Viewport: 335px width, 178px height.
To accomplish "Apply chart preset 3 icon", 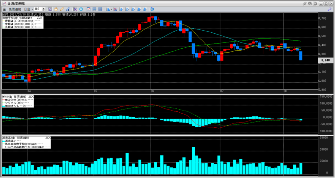I will [x=133, y=9].
